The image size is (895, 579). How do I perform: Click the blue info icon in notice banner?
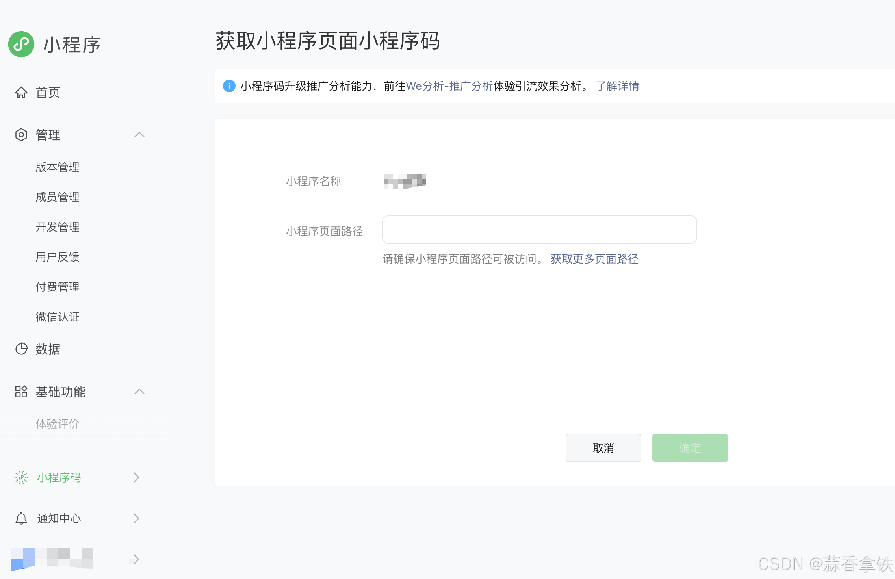(229, 86)
